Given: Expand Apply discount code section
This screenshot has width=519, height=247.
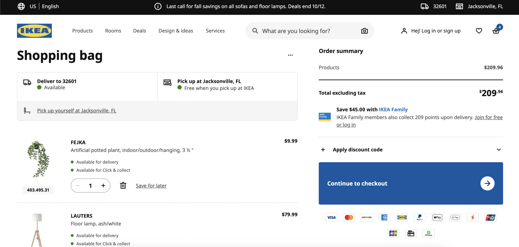Looking at the screenshot, I should (x=411, y=150).
